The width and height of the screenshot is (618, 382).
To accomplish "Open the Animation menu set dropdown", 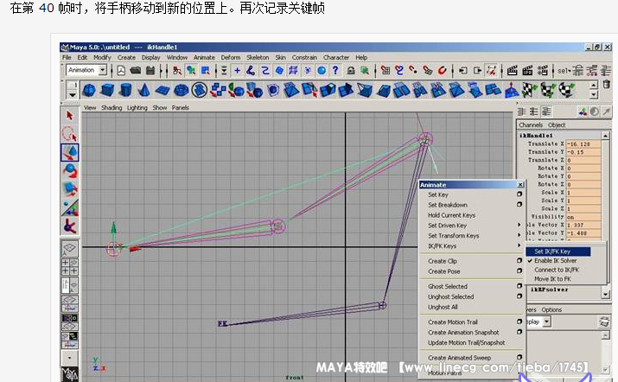I will point(103,70).
